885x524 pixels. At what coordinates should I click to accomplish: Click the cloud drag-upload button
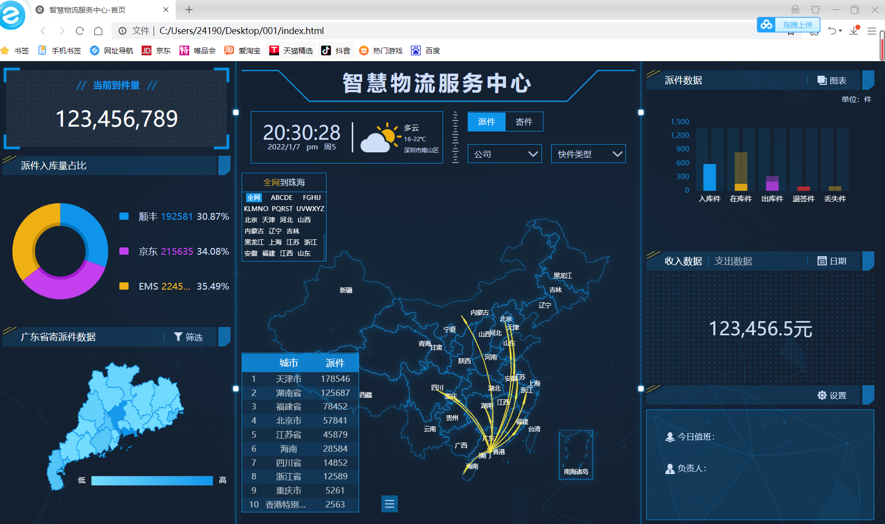coord(788,25)
